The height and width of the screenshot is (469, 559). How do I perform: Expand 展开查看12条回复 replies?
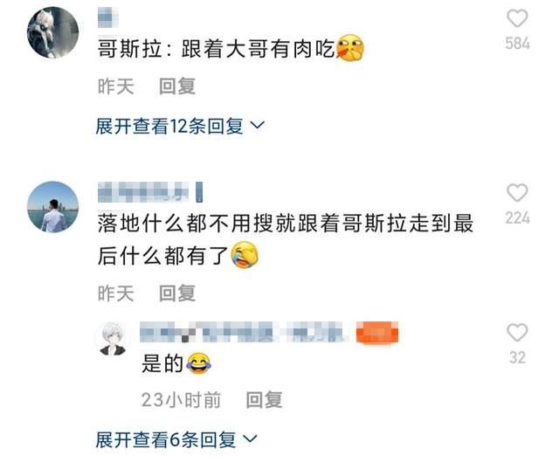tap(180, 126)
